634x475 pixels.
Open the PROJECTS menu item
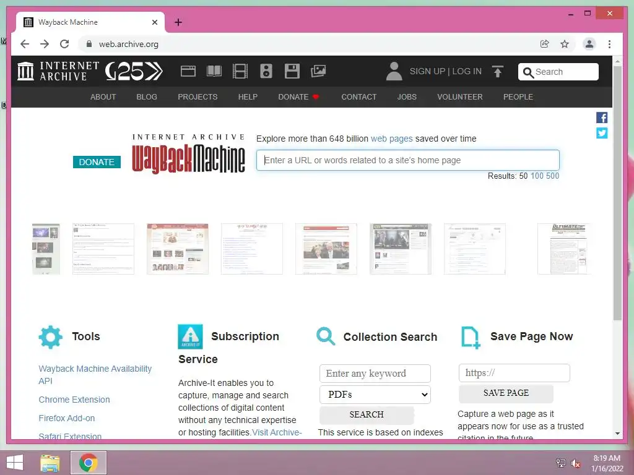pyautogui.click(x=198, y=97)
